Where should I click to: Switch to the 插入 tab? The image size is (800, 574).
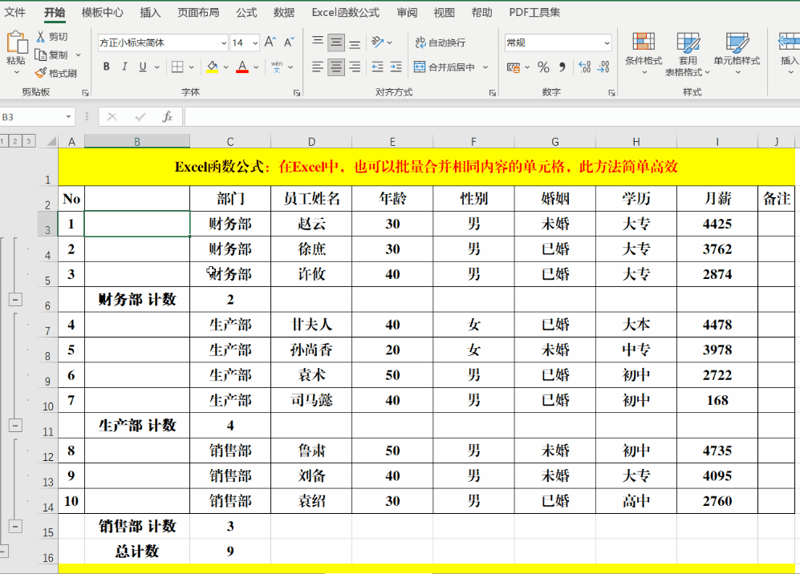coord(150,12)
